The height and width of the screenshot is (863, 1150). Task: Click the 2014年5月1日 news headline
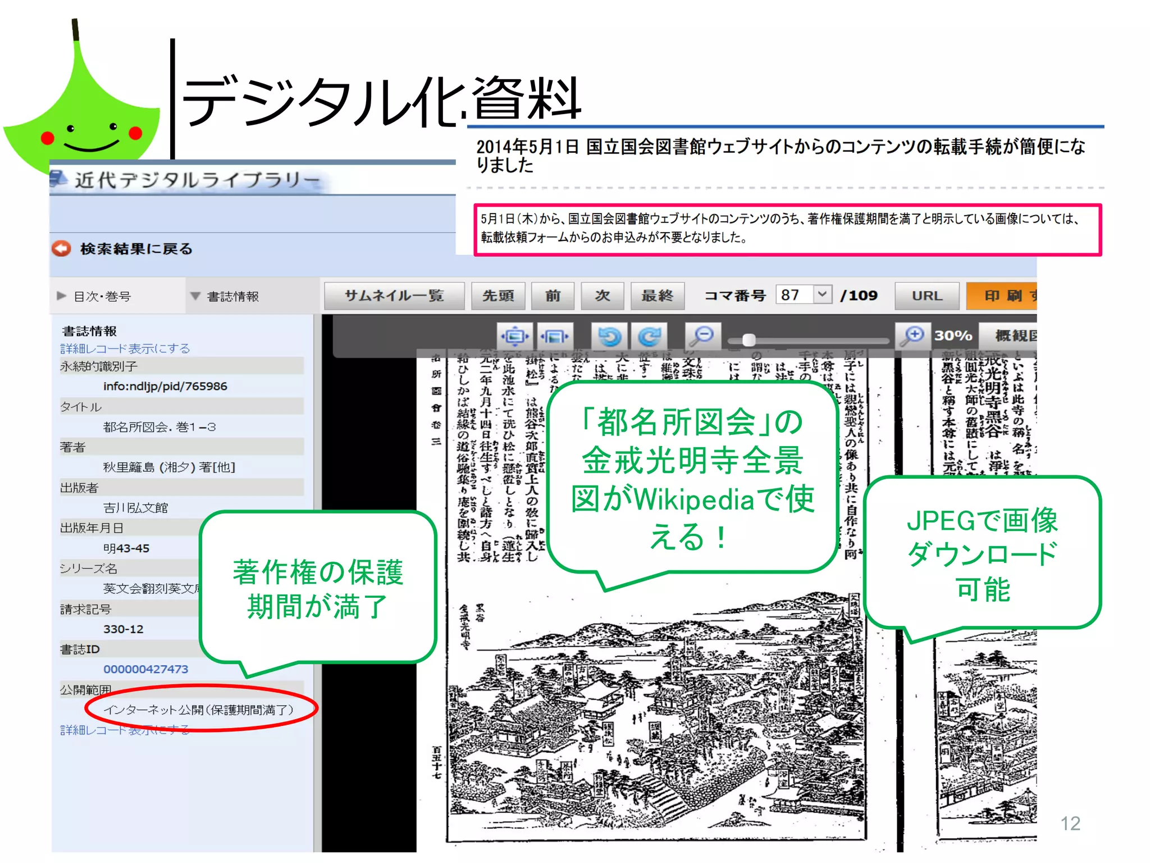pos(781,155)
